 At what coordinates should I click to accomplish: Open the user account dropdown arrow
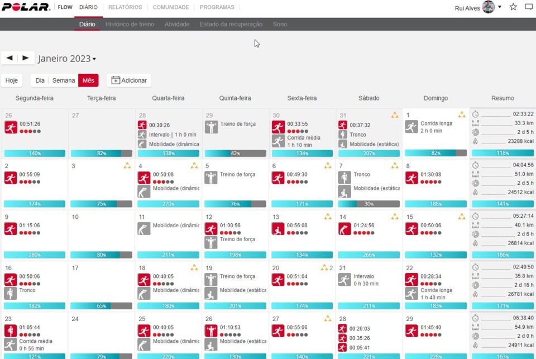click(500, 7)
